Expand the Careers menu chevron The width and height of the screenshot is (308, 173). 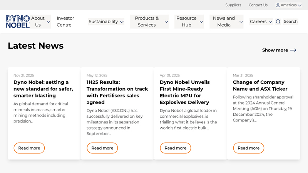coord(270,22)
